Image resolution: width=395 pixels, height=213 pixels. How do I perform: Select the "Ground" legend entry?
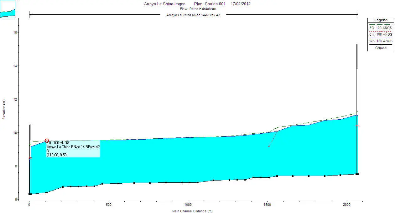click(381, 48)
